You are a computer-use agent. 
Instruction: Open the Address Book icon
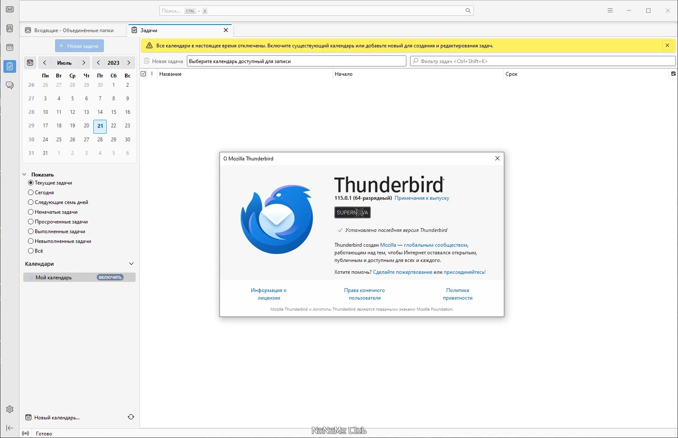(10, 28)
